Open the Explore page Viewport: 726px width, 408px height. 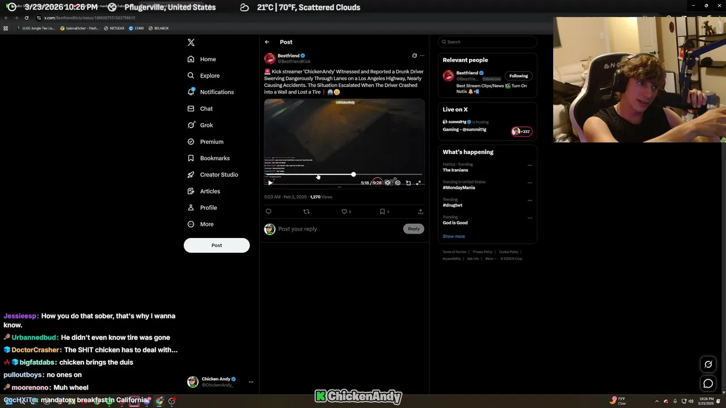tap(203, 75)
